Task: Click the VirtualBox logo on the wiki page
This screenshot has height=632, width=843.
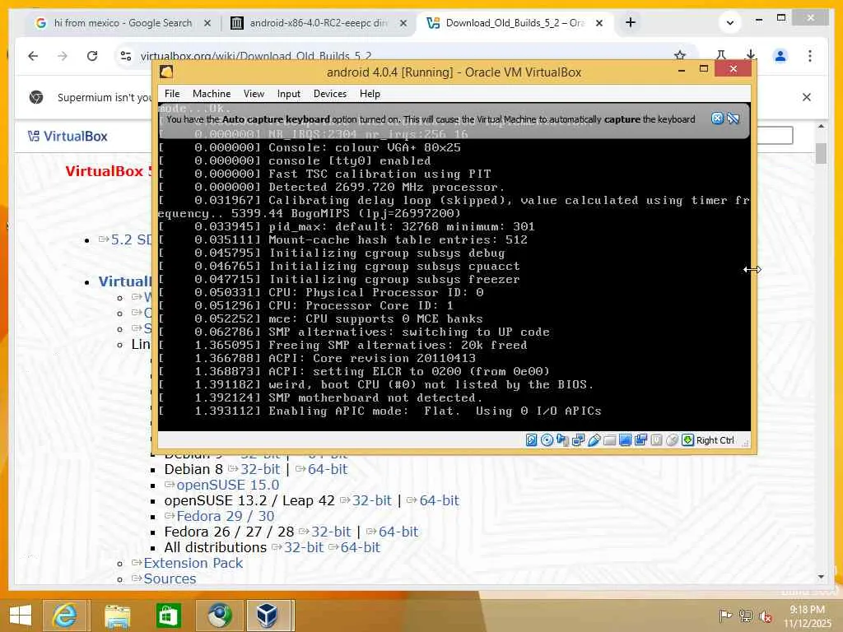Action: point(68,137)
